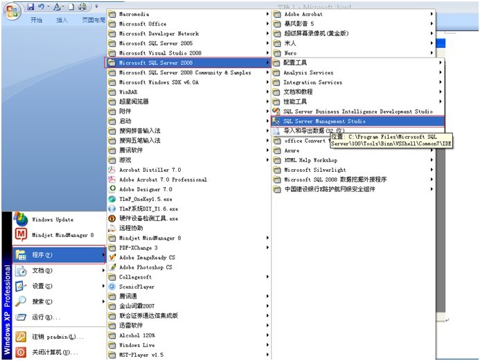Click the Office orb button in Word

click(12, 12)
